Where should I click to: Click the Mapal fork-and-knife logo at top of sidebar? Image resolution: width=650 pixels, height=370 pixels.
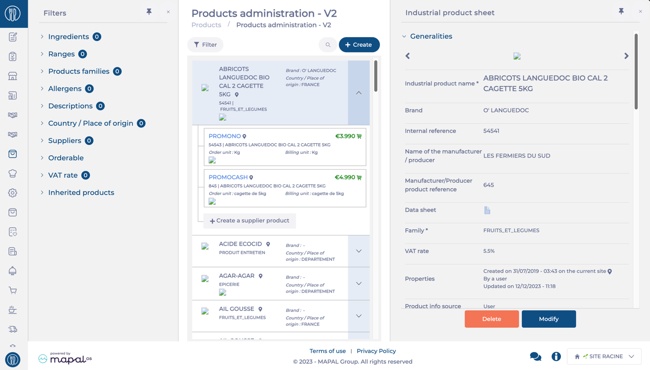[x=13, y=13]
